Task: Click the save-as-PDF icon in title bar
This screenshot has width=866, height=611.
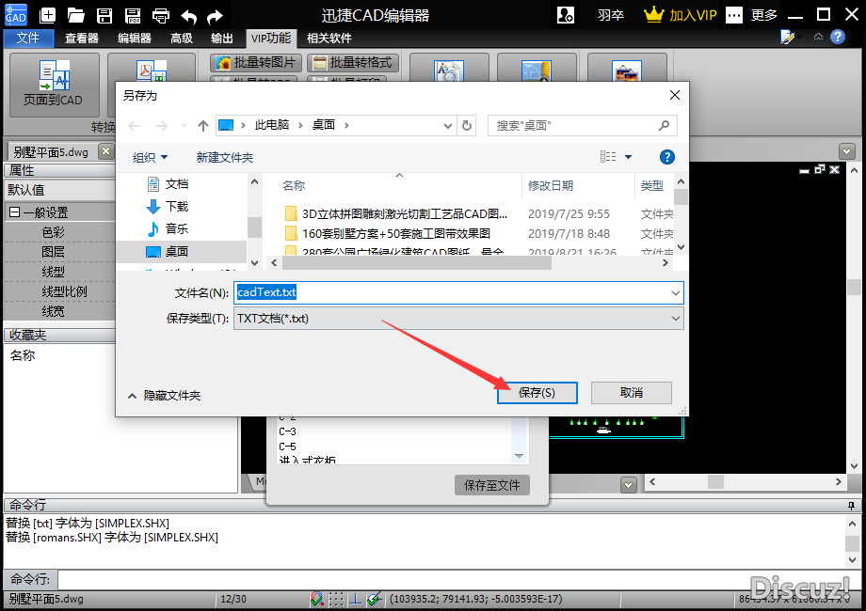Action: click(133, 15)
